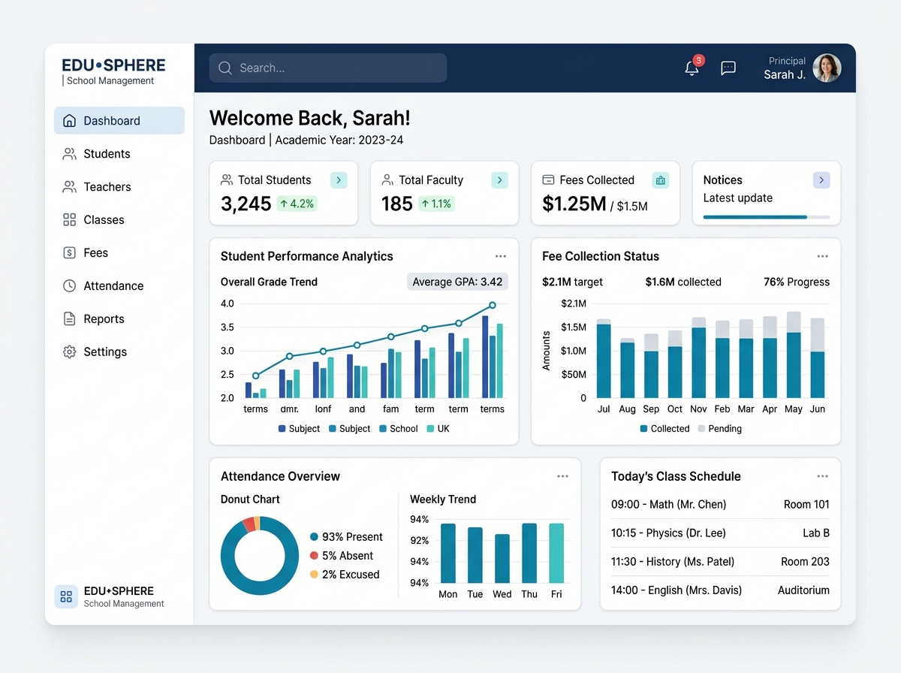Click the Average GPA: 3.42 badge

tap(457, 282)
